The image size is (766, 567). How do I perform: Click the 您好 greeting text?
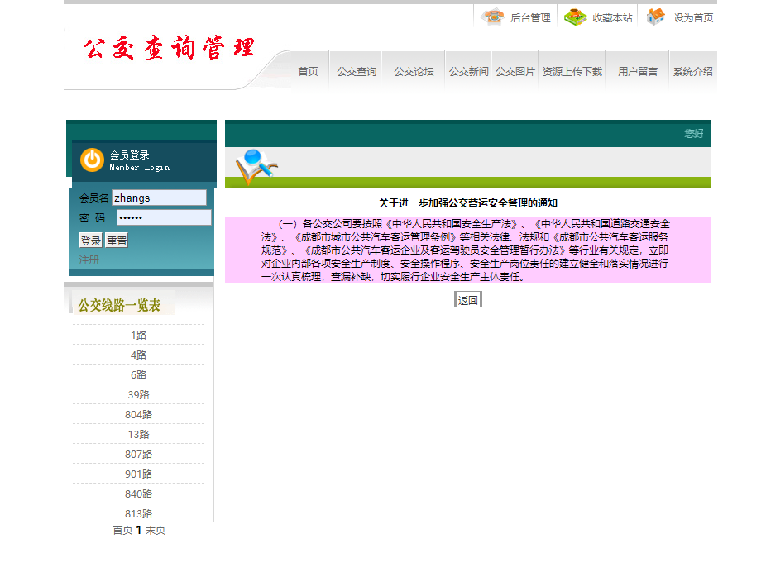[x=694, y=134]
